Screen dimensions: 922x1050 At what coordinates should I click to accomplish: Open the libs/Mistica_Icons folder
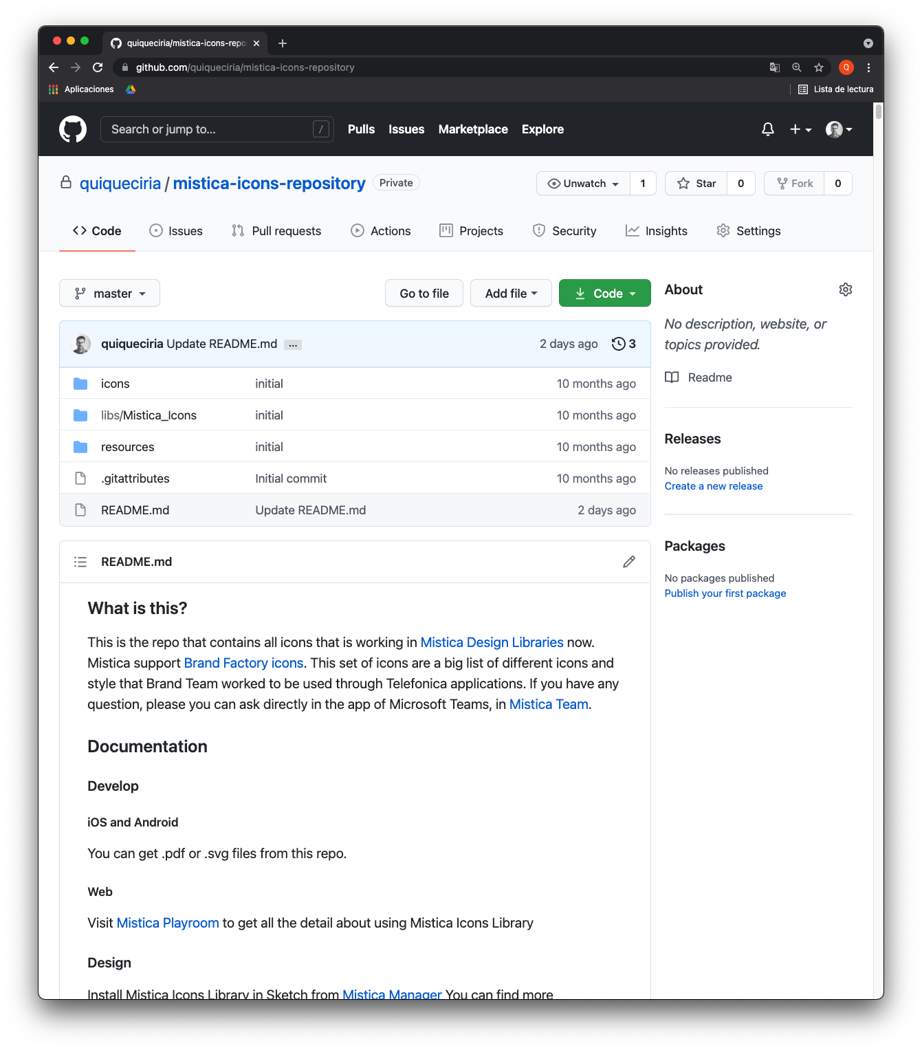point(149,415)
